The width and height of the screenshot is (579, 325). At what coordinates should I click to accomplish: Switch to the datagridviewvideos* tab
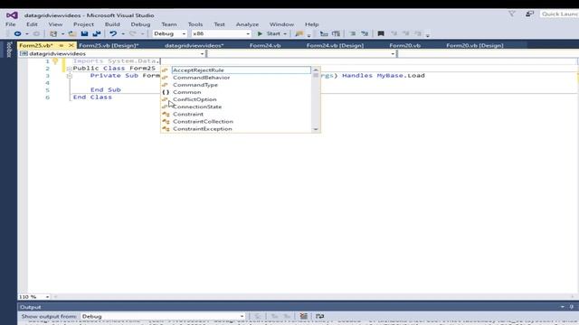(195, 45)
